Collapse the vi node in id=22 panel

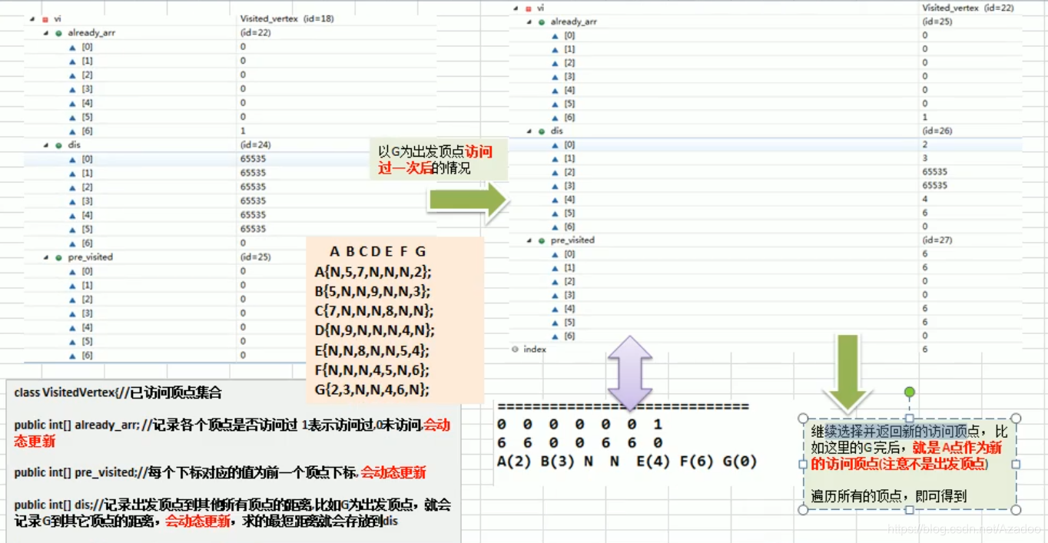[x=515, y=8]
